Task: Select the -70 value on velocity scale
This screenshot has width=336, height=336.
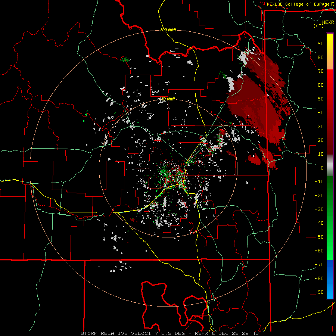Action: point(319,265)
